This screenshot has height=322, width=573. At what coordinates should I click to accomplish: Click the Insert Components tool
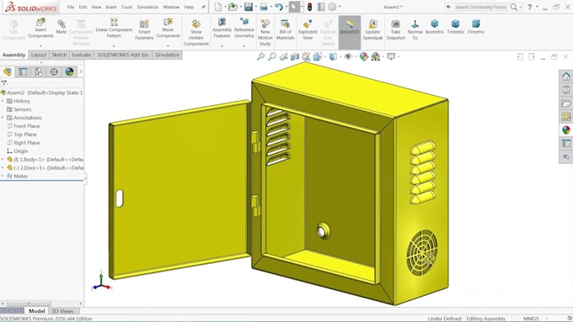point(40,29)
